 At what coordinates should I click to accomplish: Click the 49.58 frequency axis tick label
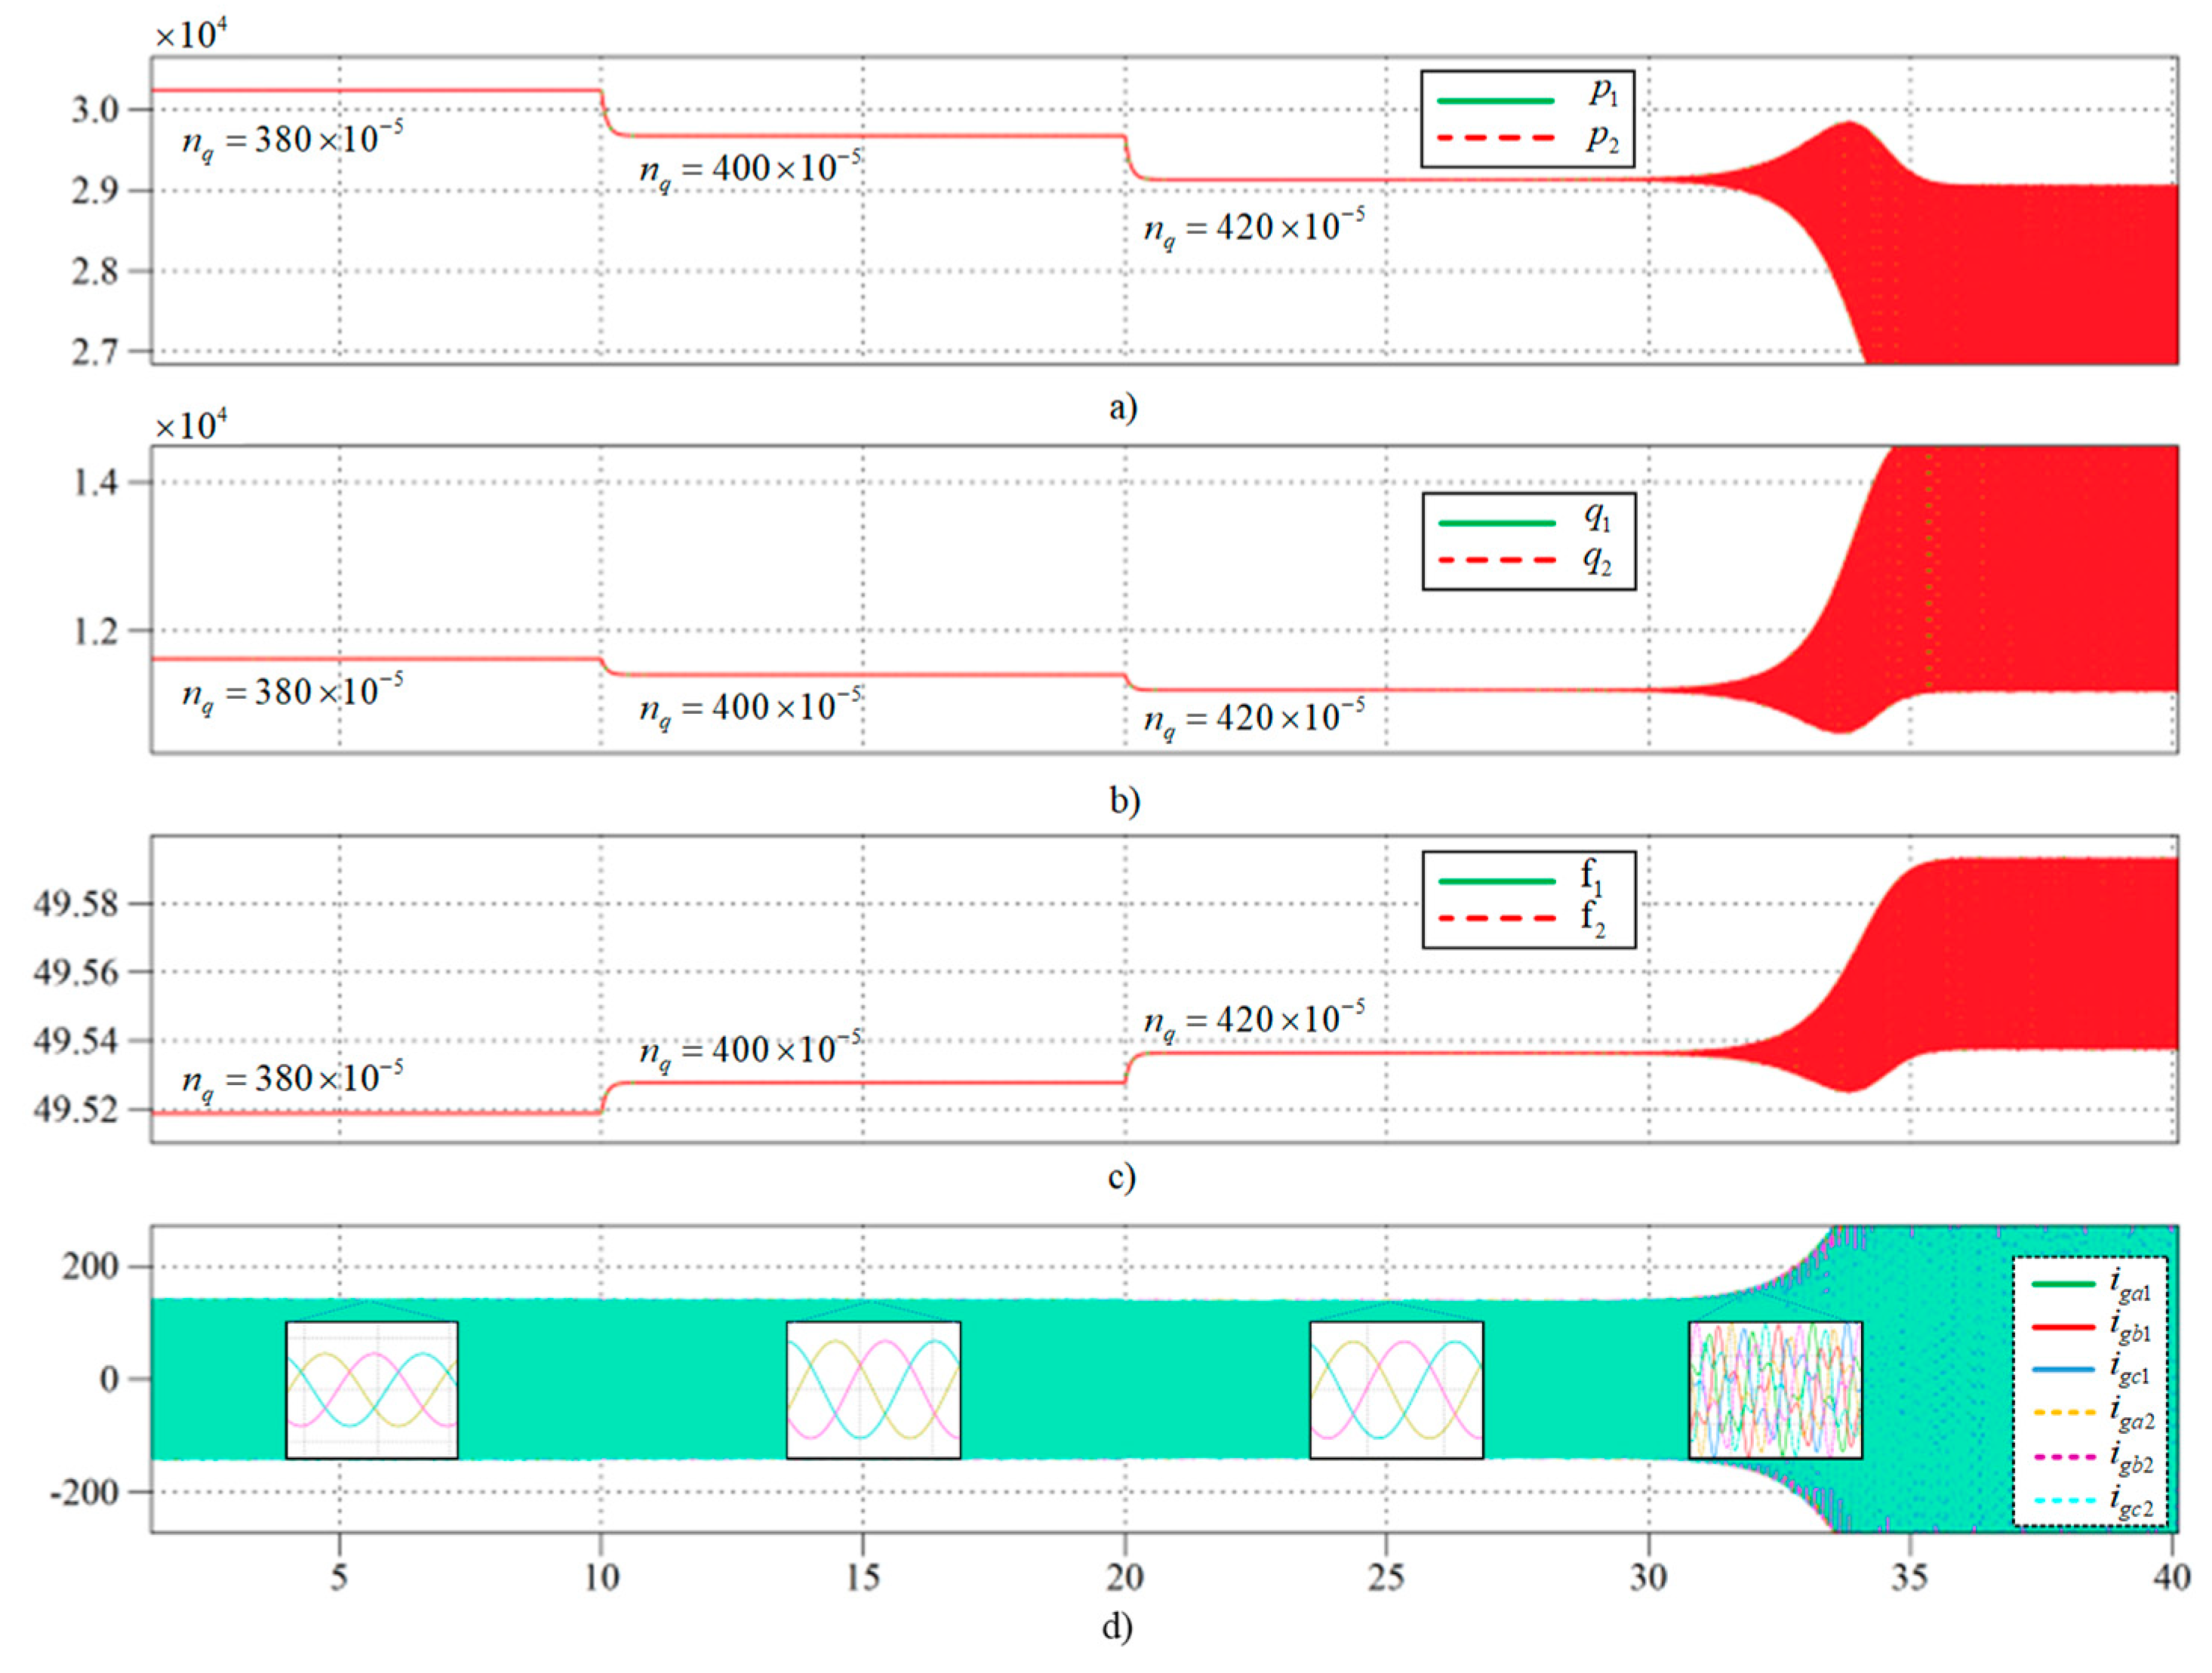pos(76,904)
